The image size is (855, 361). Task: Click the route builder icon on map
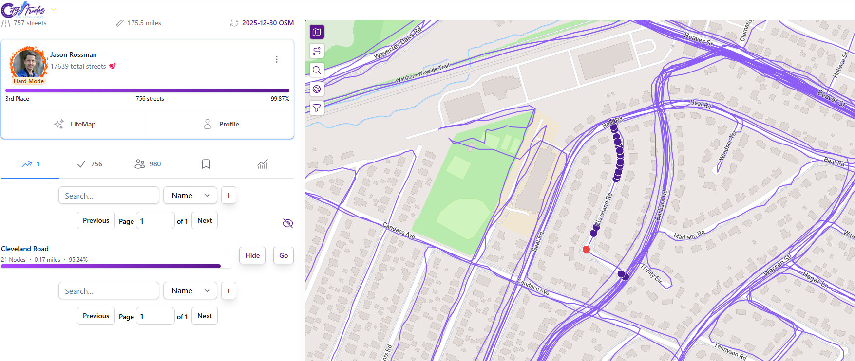317,51
